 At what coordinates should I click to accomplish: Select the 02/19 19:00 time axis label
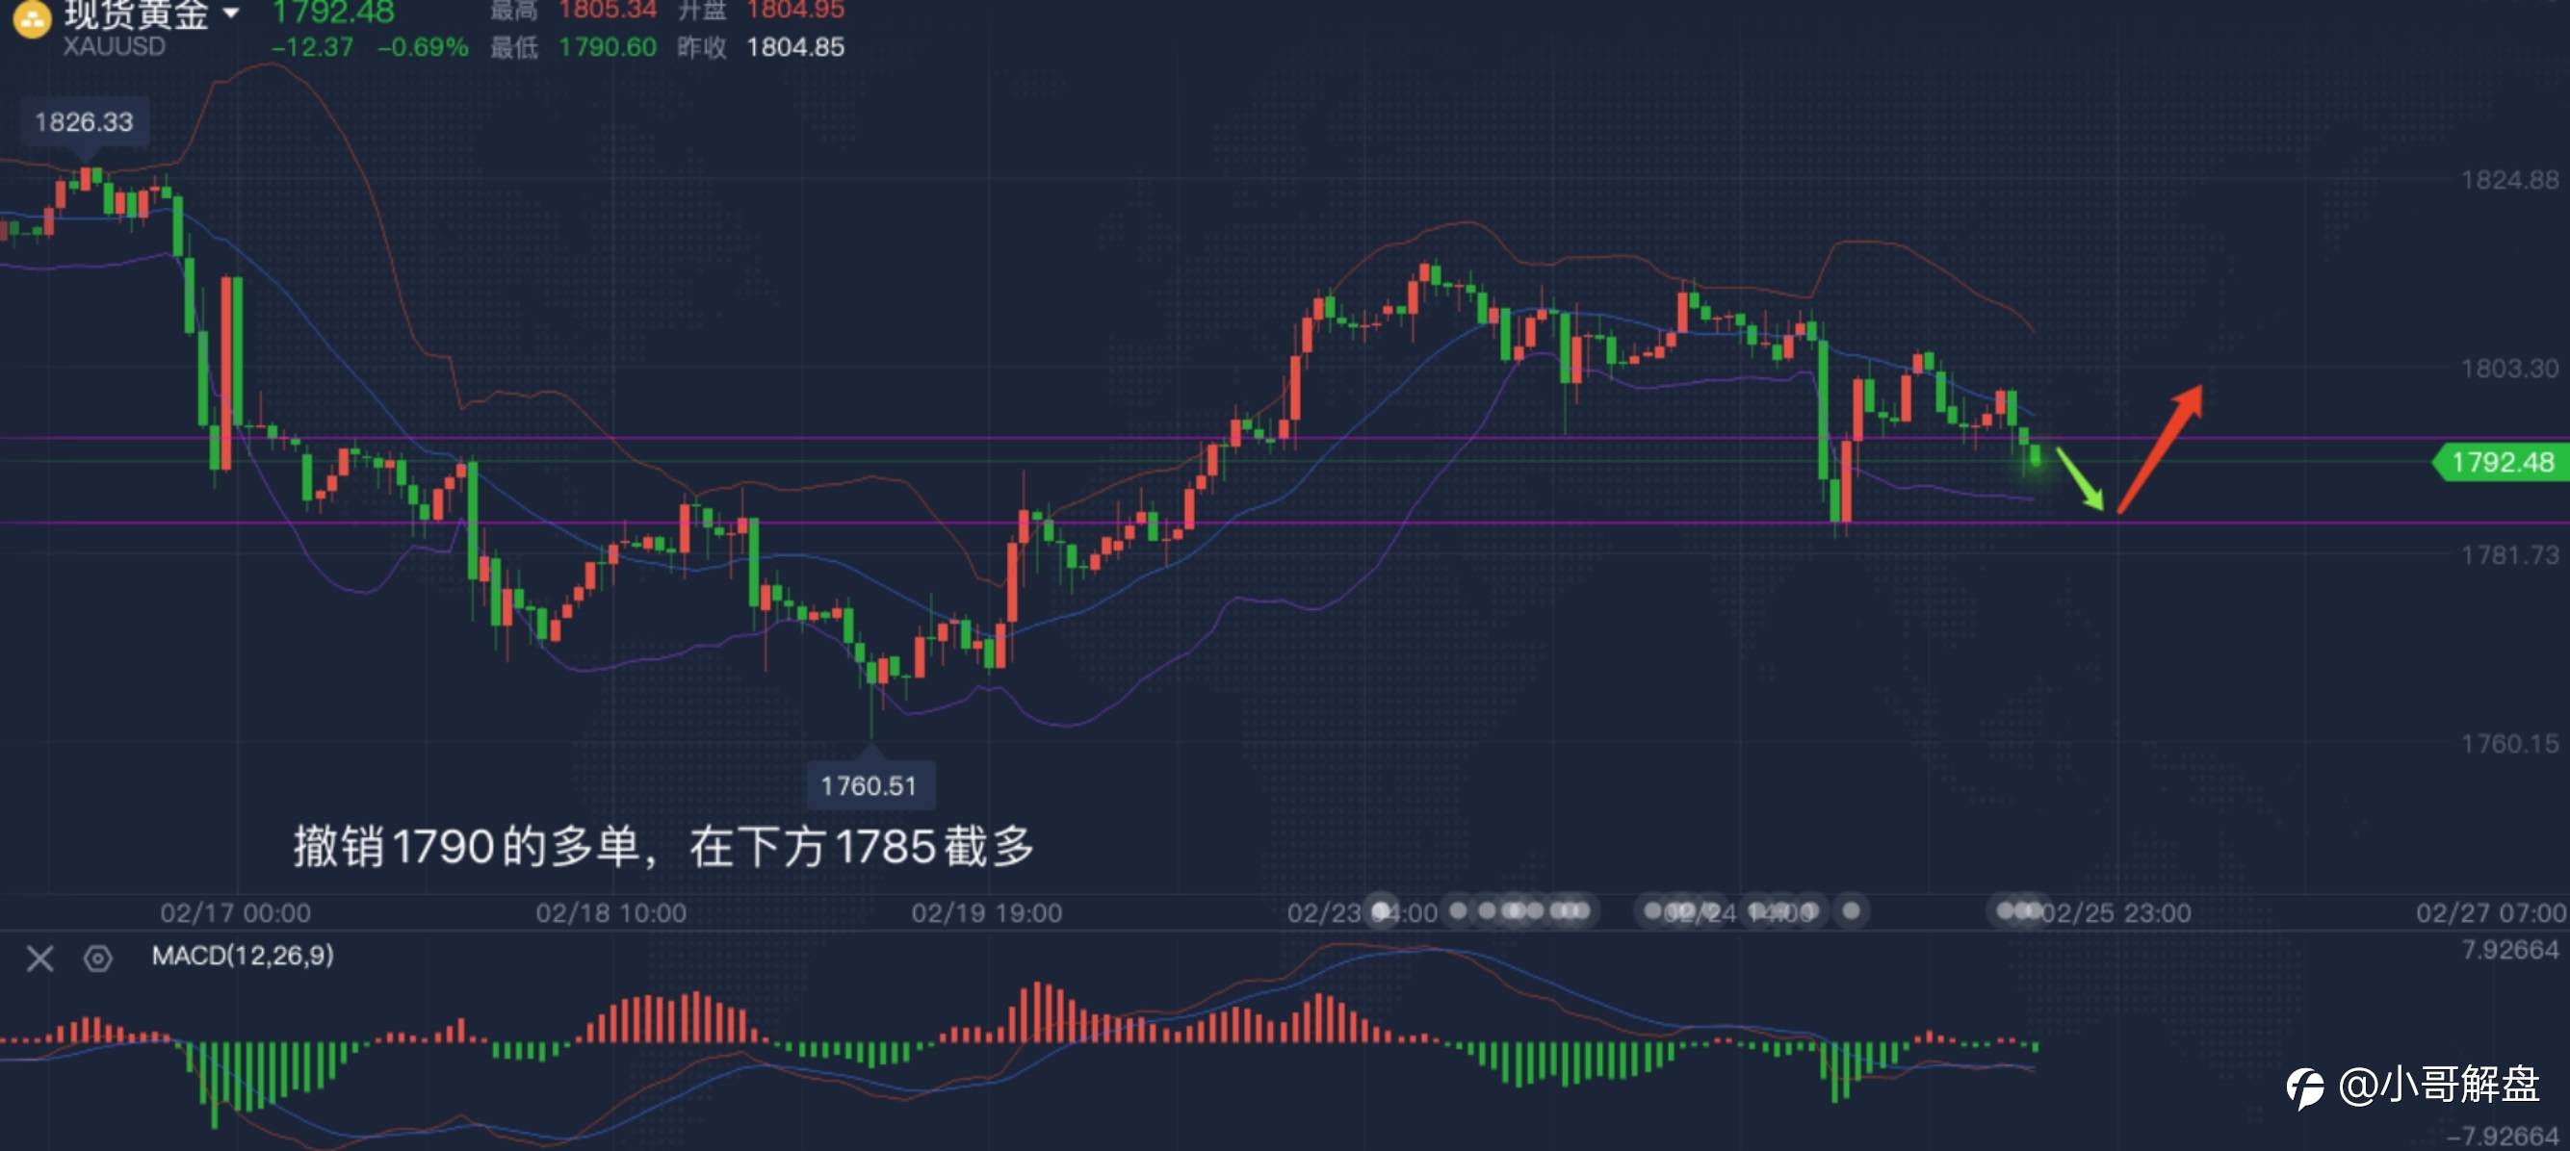tap(987, 912)
